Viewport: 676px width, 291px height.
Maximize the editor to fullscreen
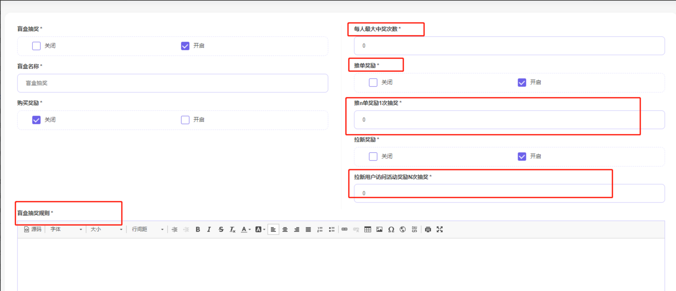[439, 229]
